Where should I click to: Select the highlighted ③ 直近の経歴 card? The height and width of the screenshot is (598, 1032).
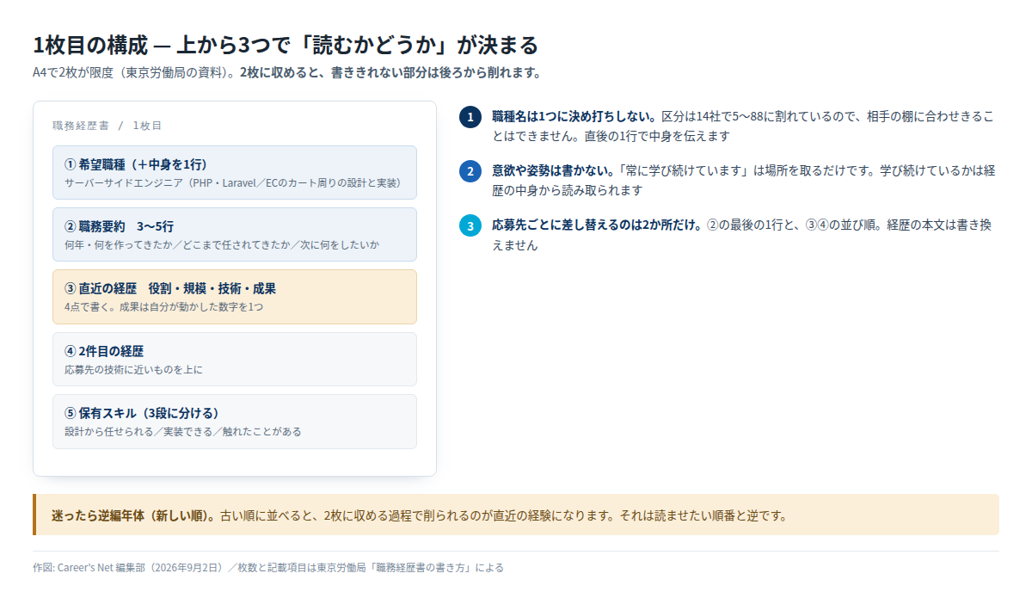235,297
